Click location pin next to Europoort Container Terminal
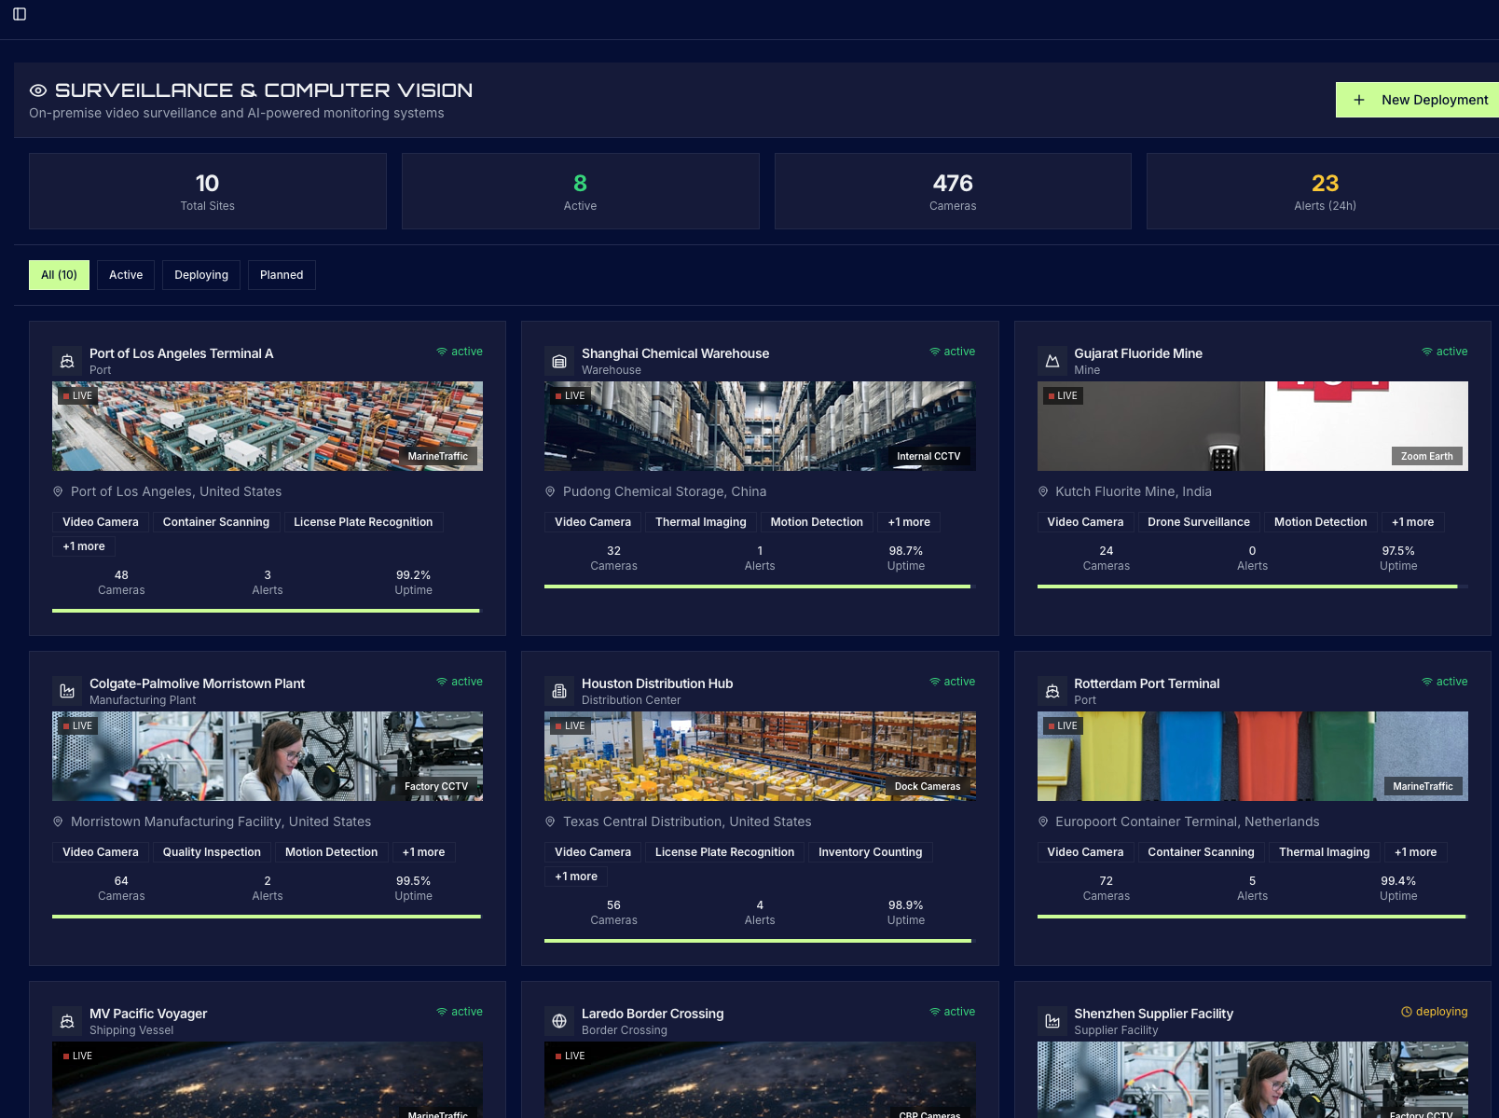1499x1118 pixels. pyautogui.click(x=1043, y=821)
